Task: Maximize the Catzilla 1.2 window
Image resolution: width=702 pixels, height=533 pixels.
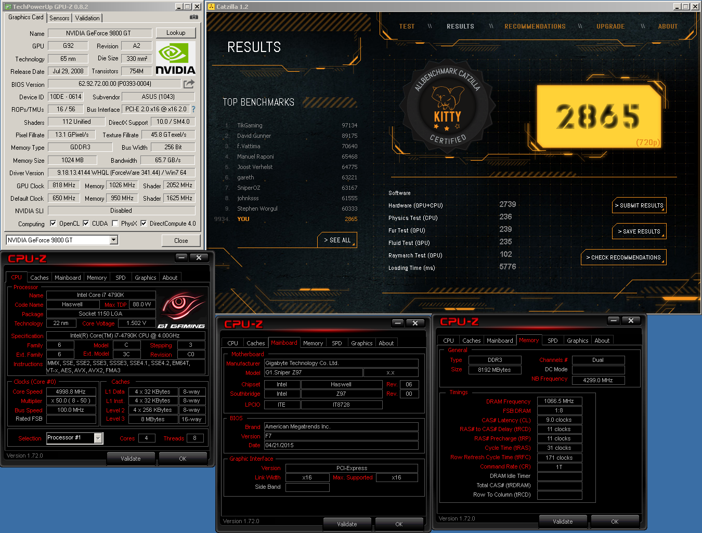Action: 685,6
